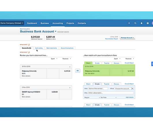Select the Bank statements tab

[x=52, y=48]
